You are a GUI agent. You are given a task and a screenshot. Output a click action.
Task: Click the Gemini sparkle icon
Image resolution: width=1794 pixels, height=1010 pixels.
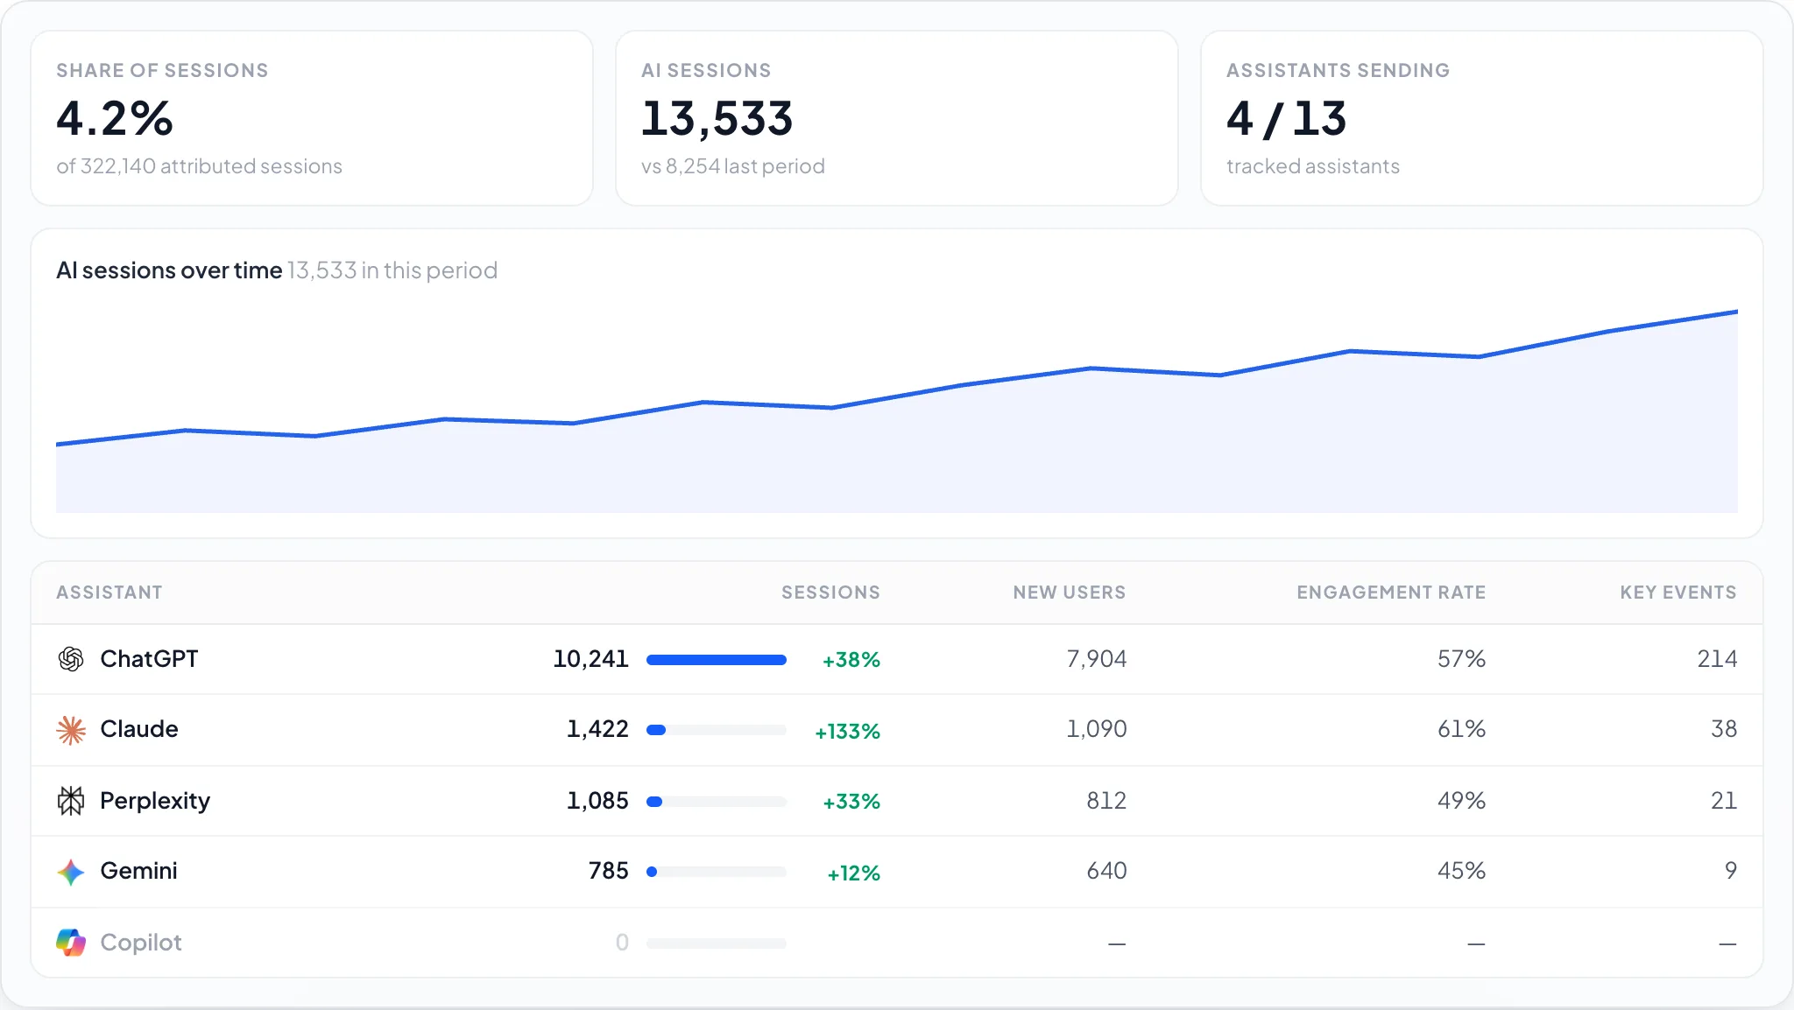click(x=71, y=872)
